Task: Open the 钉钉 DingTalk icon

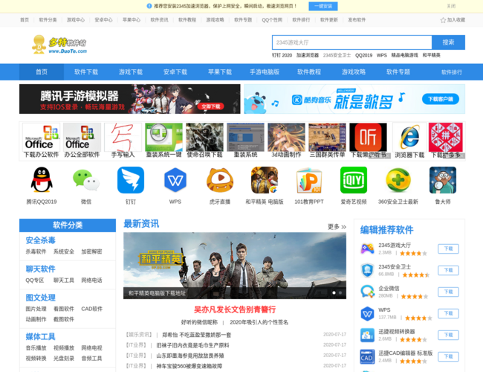Action: 131,180
